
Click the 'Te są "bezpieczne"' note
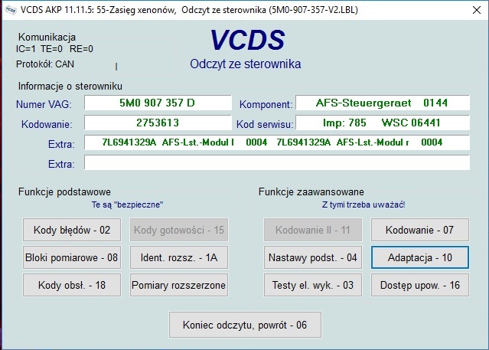point(127,204)
